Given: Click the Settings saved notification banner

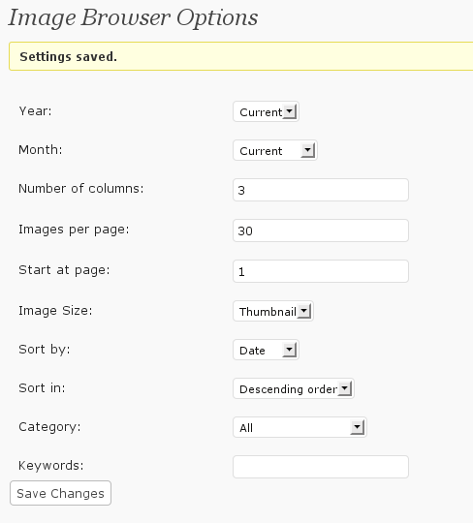Looking at the screenshot, I should pos(241,56).
